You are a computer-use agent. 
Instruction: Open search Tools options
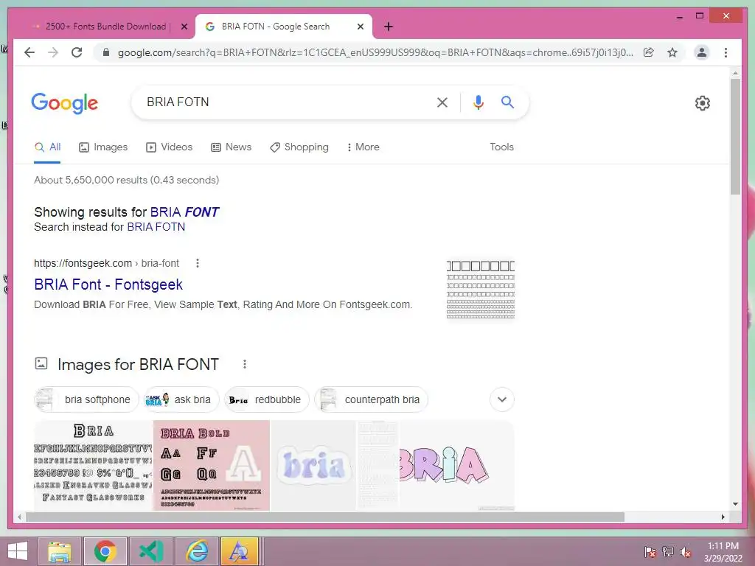(x=501, y=147)
